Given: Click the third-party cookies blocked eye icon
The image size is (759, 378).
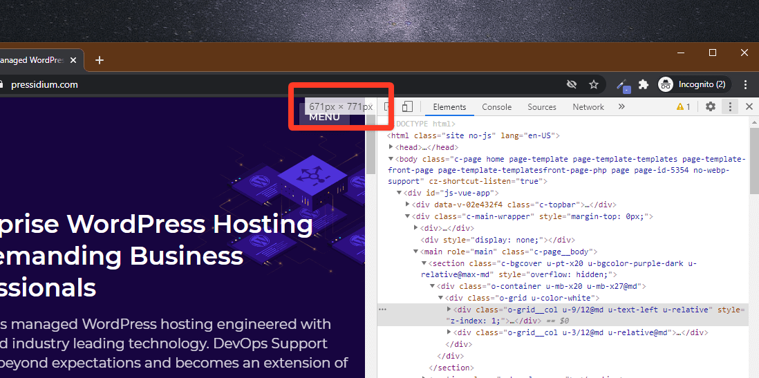Looking at the screenshot, I should point(572,85).
